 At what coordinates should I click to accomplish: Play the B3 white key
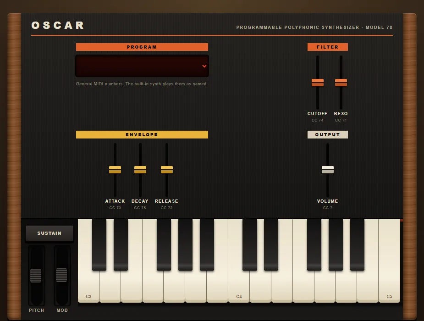click(x=217, y=287)
